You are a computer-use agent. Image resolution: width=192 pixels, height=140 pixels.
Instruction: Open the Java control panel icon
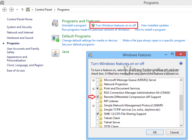point(56,53)
